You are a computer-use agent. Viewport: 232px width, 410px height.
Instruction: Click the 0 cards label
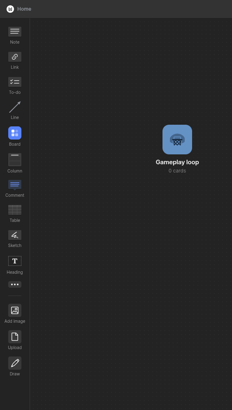[177, 171]
